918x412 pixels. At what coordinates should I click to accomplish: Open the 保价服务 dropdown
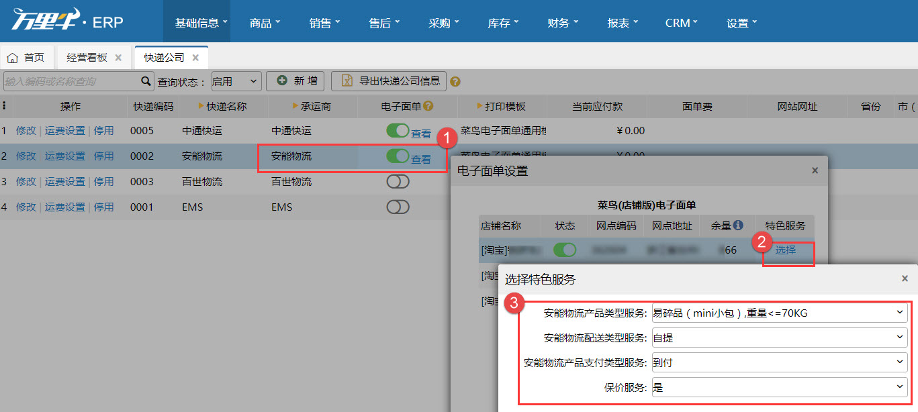click(780, 387)
